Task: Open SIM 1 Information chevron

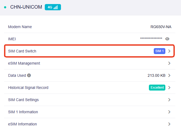Action: click(169, 112)
